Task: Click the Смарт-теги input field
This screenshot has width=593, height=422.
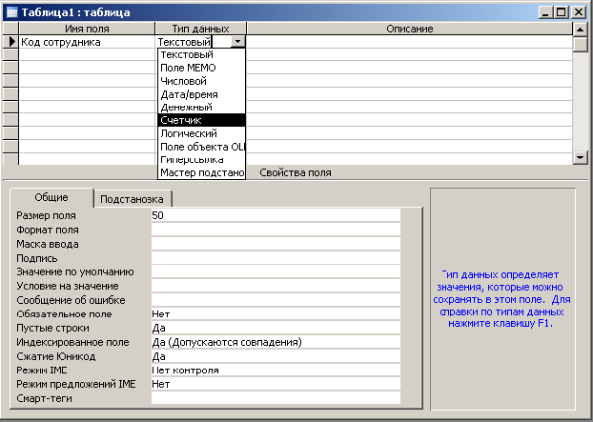Action: 276,398
